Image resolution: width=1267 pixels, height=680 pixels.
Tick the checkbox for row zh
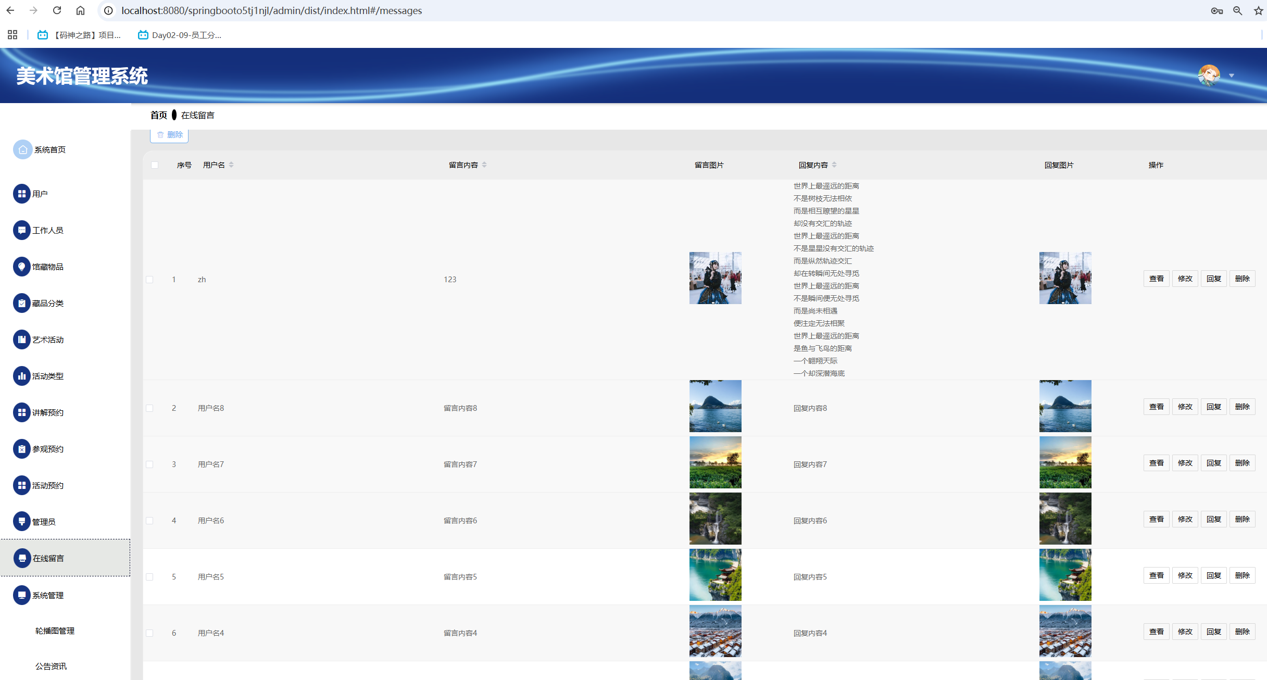tap(149, 280)
